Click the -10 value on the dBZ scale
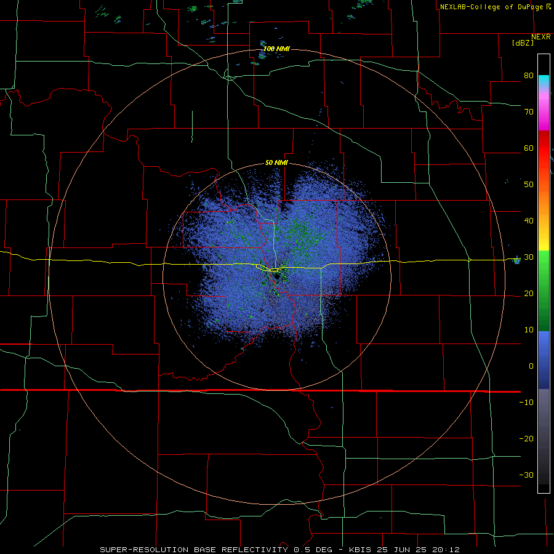The width and height of the screenshot is (554, 554). pos(526,403)
